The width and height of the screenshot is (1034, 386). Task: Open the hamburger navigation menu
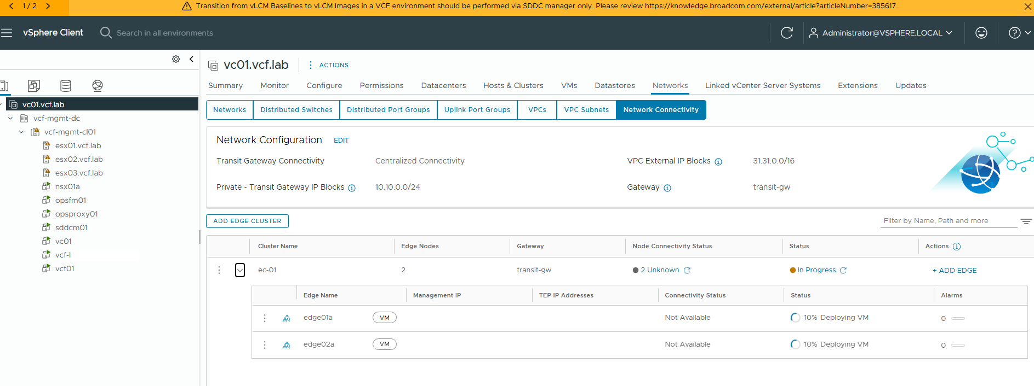click(7, 33)
